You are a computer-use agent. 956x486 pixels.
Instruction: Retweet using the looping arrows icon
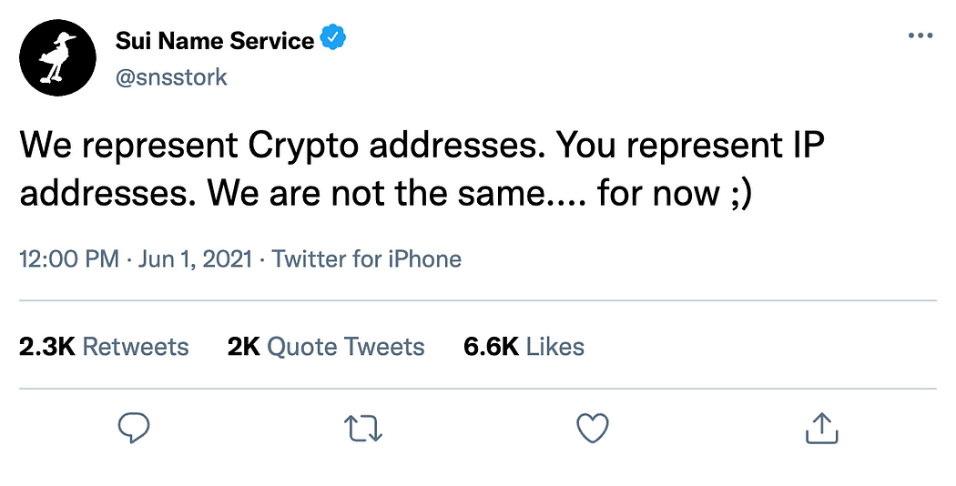363,428
